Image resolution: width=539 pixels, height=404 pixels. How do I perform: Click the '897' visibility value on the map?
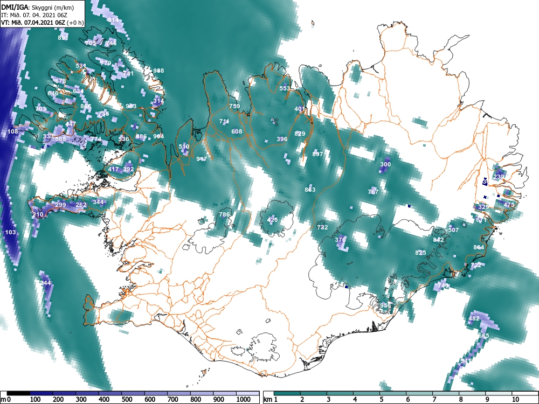[x=317, y=154]
